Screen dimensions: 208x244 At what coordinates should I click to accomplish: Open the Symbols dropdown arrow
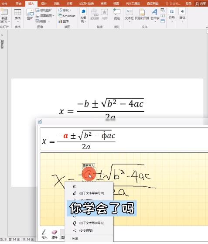172,21
